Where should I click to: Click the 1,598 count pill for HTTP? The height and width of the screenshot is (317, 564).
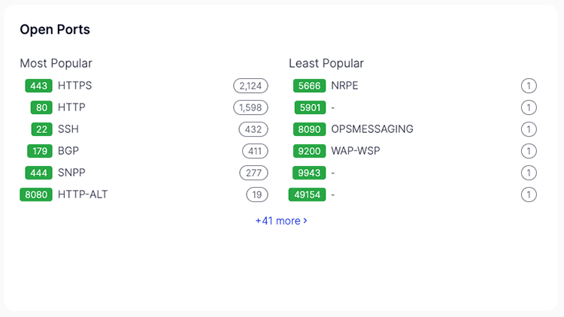click(250, 107)
